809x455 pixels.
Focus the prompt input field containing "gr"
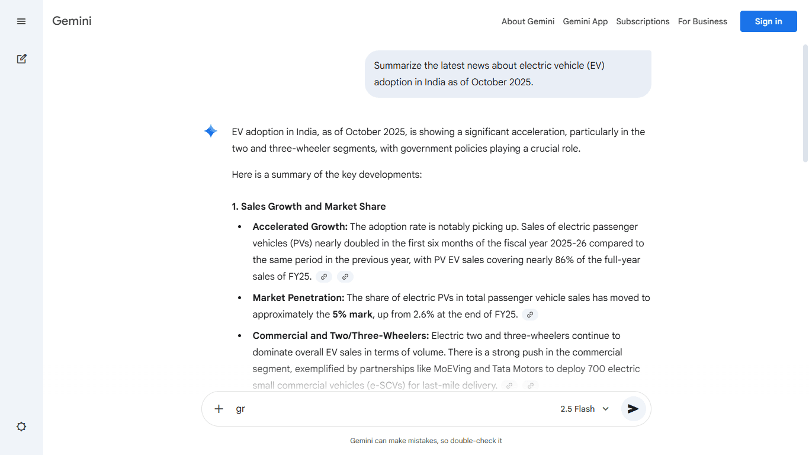coord(391,409)
